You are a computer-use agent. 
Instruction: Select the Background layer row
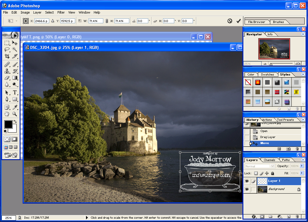[272, 189]
